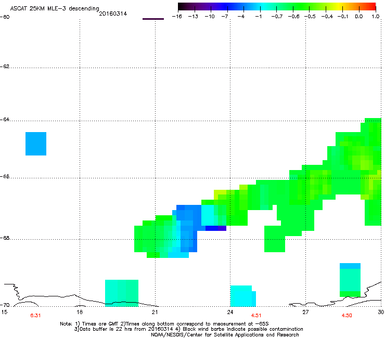Image resolution: width=385 pixels, height=338 pixels.
Task: Click the isolated blue square near -65 latitude
Action: tap(36, 144)
